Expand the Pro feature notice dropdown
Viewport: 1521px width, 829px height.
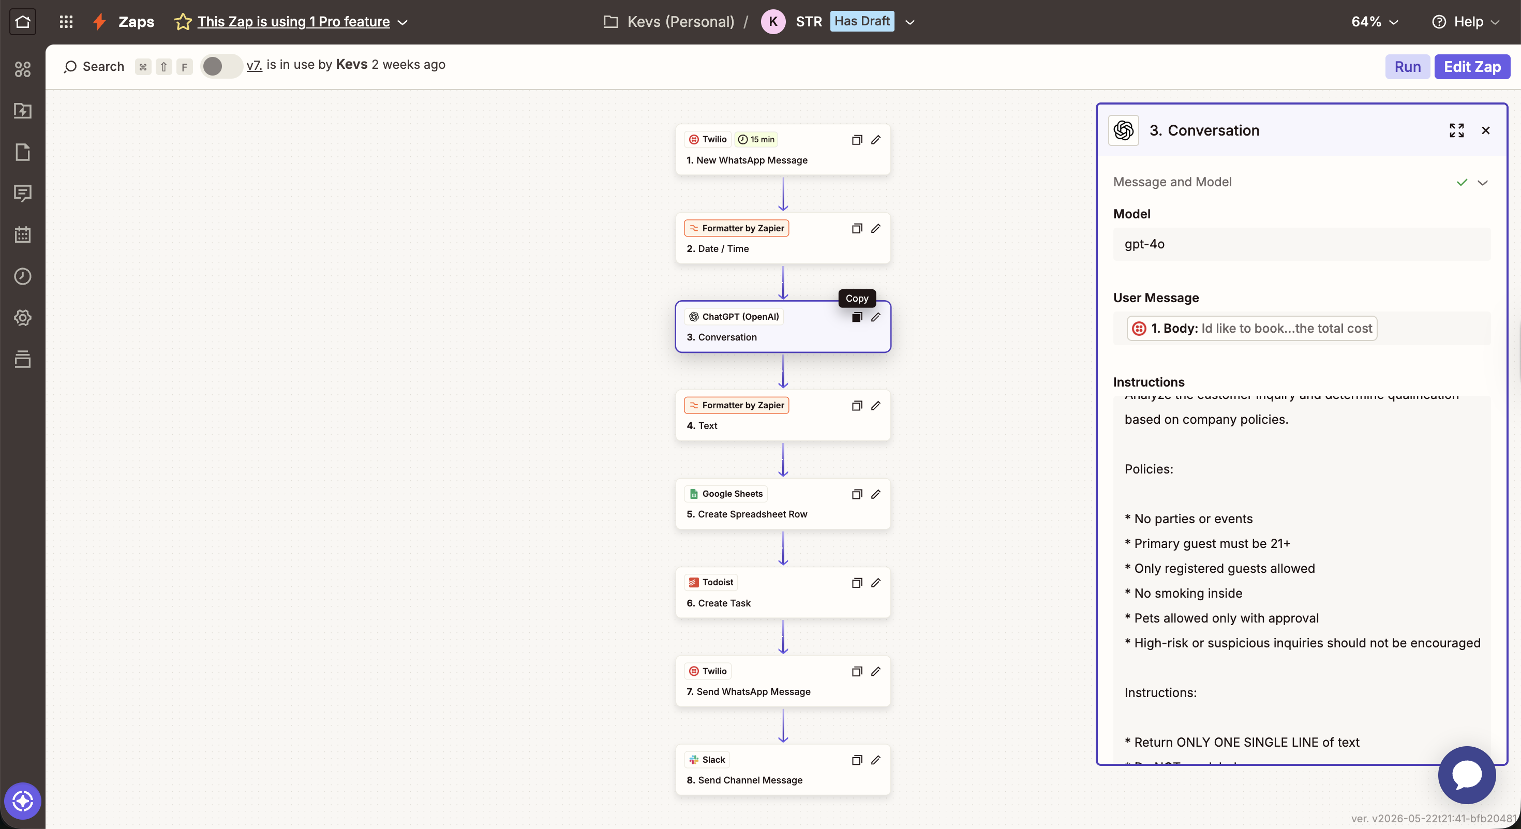(404, 22)
